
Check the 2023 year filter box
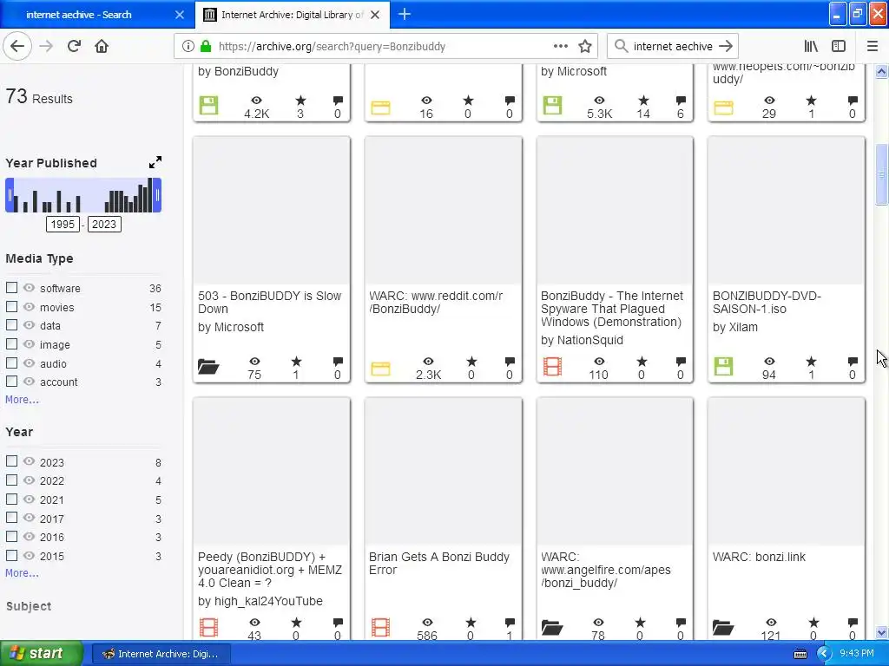(11, 461)
